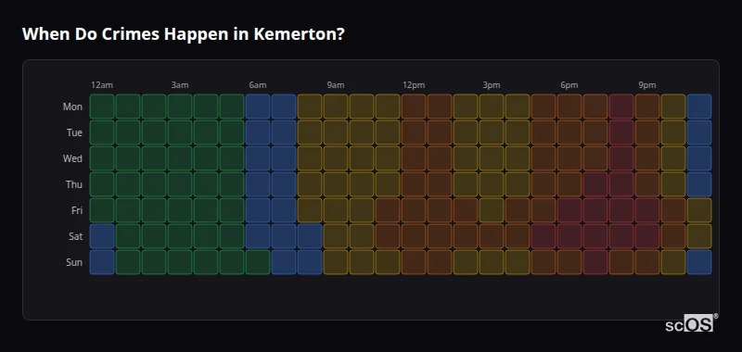This screenshot has height=352, width=742.
Task: Select the Tuesday 3pm yellow cell
Action: tap(492, 132)
